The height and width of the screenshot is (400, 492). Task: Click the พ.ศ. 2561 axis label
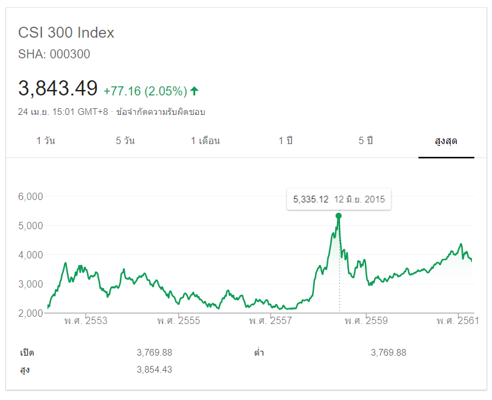point(457,320)
